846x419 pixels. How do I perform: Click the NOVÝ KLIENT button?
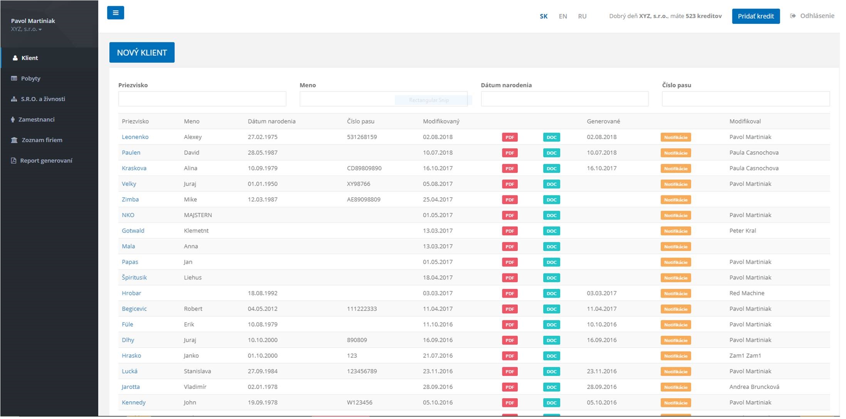point(142,52)
